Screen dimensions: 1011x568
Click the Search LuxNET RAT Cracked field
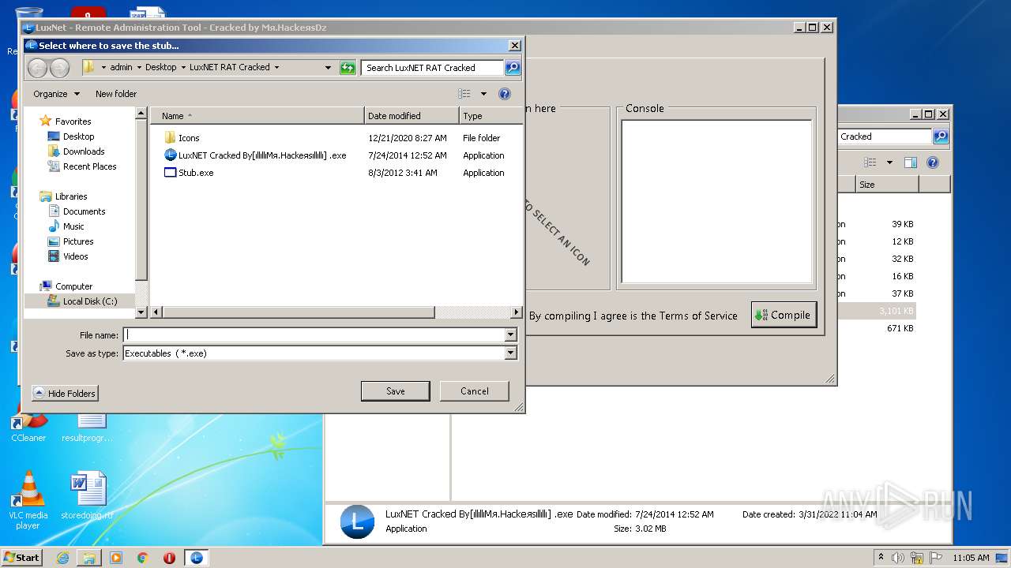coord(432,68)
